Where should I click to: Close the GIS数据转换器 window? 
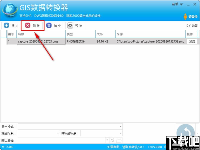click(195, 4)
